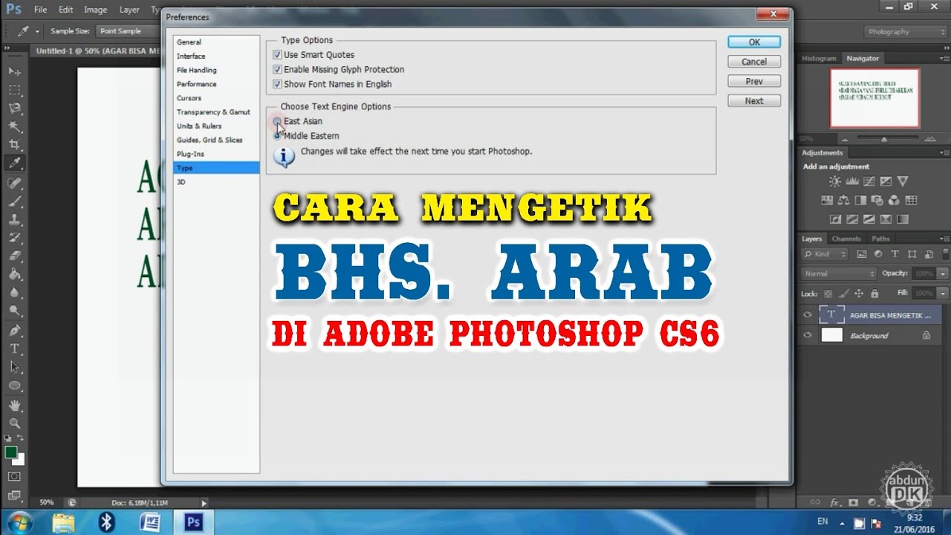Add a Levels adjustment
Image resolution: width=951 pixels, height=535 pixels.
point(852,181)
